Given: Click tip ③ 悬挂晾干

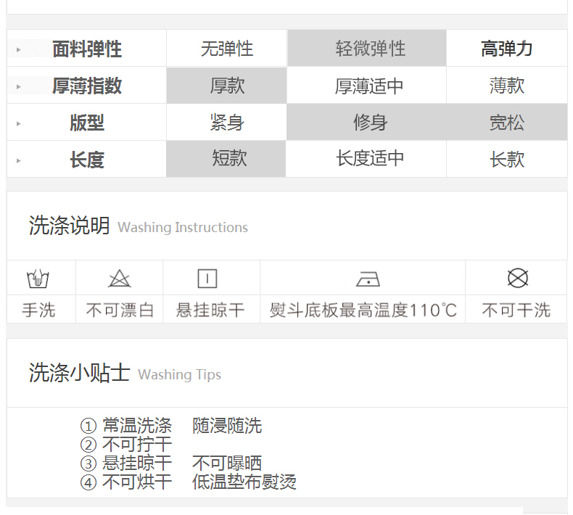Looking at the screenshot, I should [126, 463].
